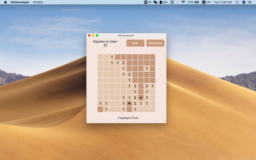Click the 2 right of the ninth-row flag

(x=135, y=103)
